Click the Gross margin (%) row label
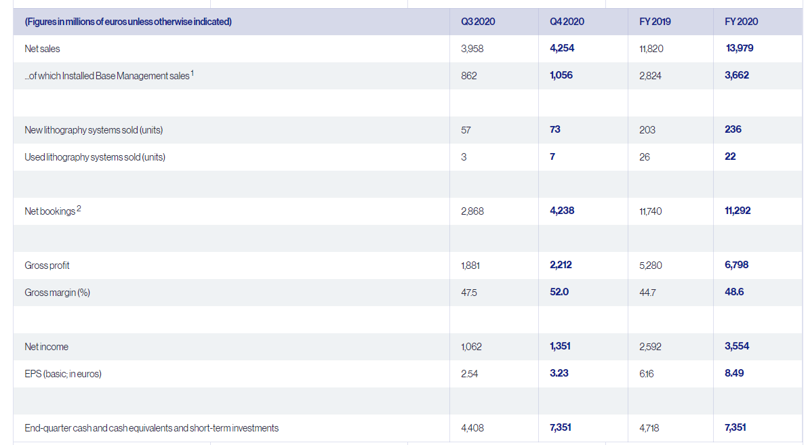Image resolution: width=808 pixels, height=445 pixels. pos(57,293)
